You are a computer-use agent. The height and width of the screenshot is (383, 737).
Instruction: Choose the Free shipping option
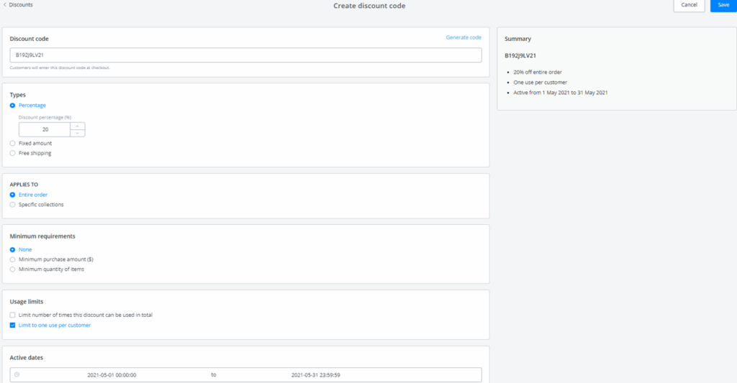[13, 153]
